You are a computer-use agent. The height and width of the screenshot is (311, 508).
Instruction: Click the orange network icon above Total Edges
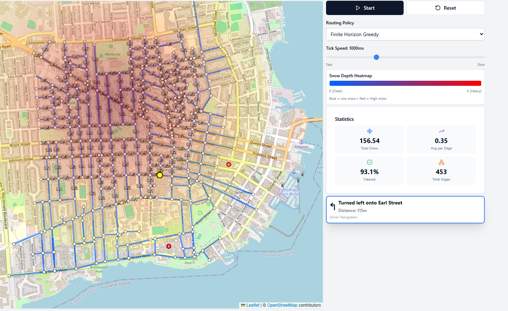click(441, 163)
